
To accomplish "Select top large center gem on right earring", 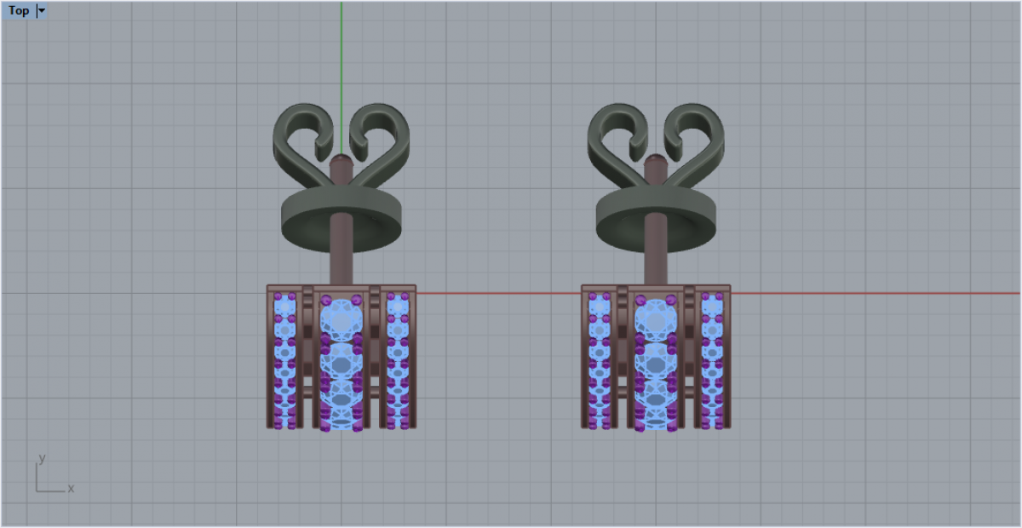I will coord(656,320).
